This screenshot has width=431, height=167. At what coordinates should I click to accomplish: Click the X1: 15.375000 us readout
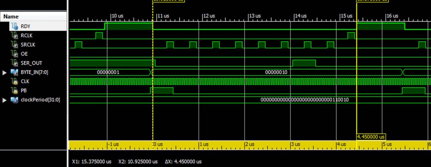coord(92,162)
